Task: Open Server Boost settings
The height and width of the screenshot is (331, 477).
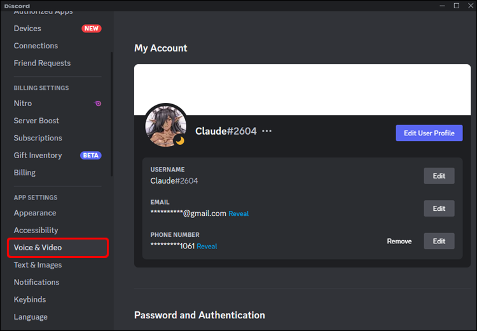Action: point(36,121)
